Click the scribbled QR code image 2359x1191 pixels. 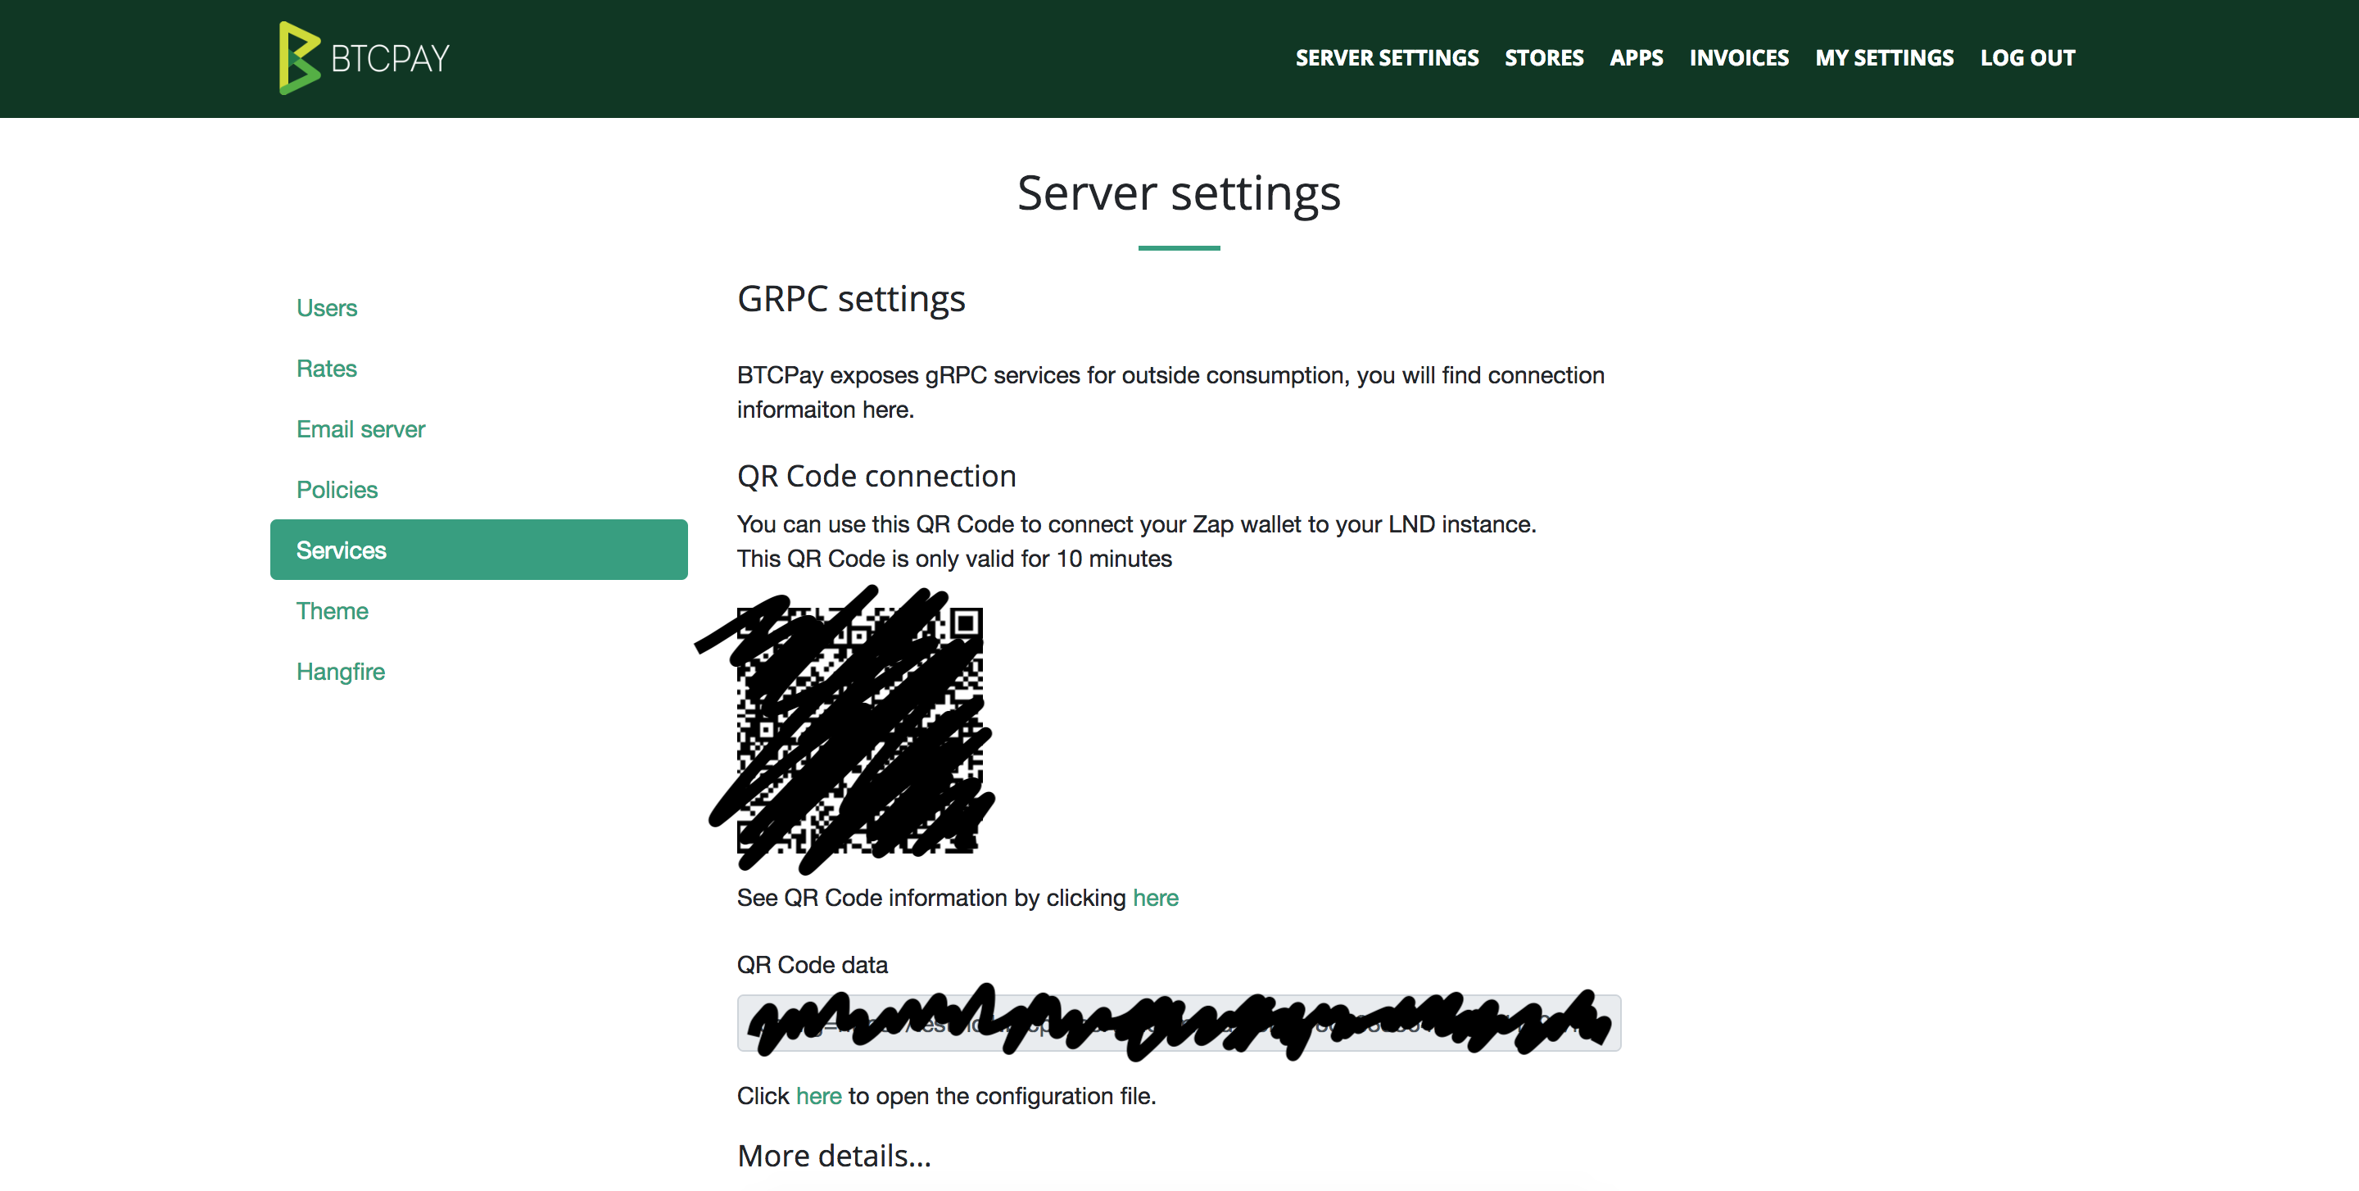coord(859,730)
